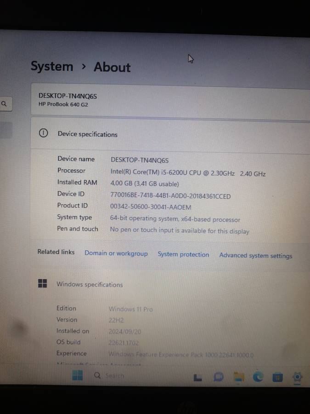Open Microsoft Edge from the taskbar
This screenshot has height=414, width=310.
tap(258, 377)
